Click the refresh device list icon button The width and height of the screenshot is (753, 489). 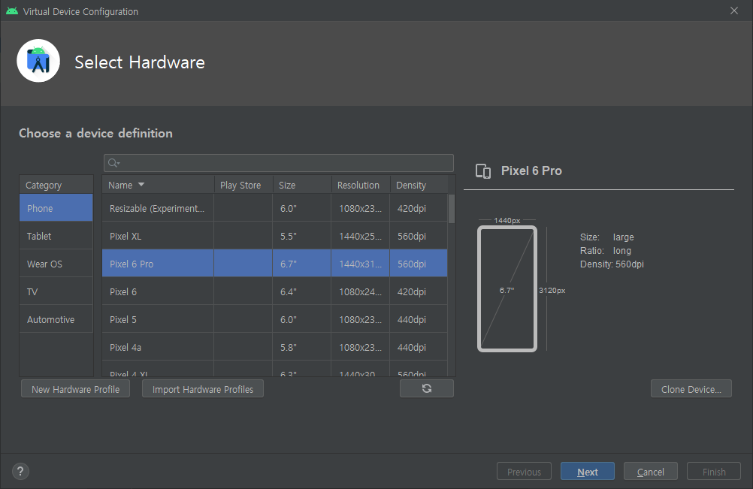426,388
